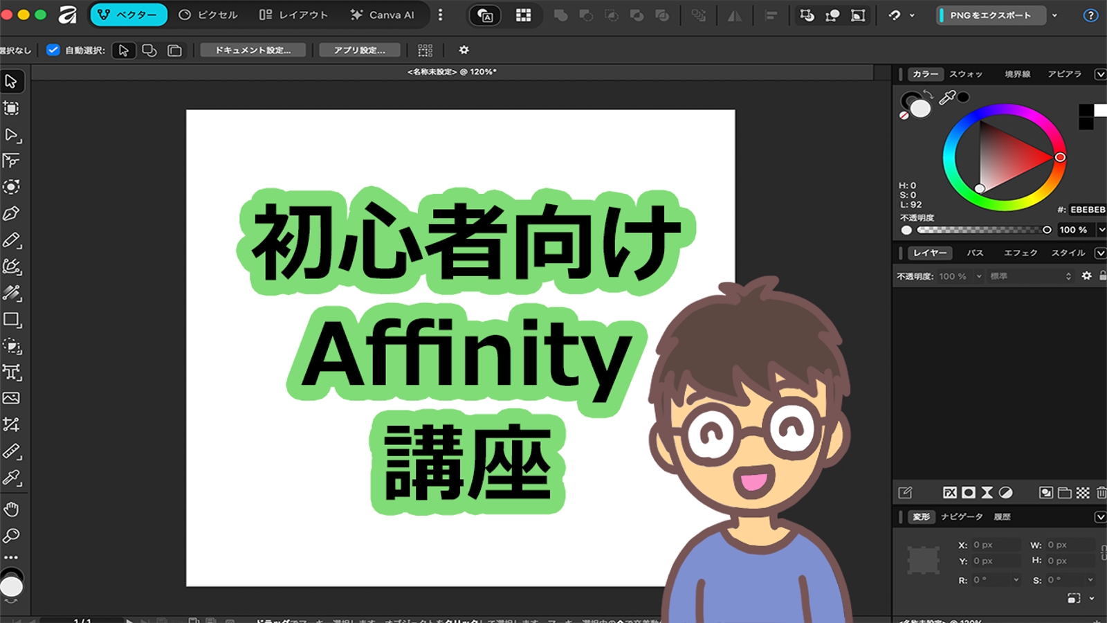Expand the Transform panel options menu
The height and width of the screenshot is (623, 1107).
[1100, 517]
